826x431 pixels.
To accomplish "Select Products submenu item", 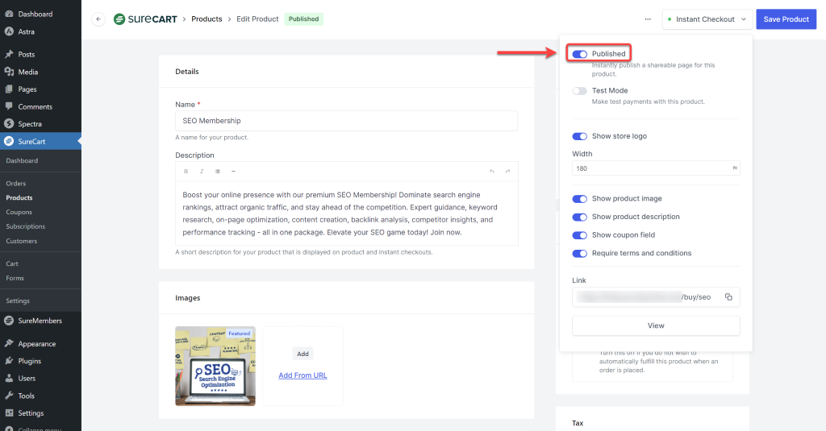I will coord(19,198).
